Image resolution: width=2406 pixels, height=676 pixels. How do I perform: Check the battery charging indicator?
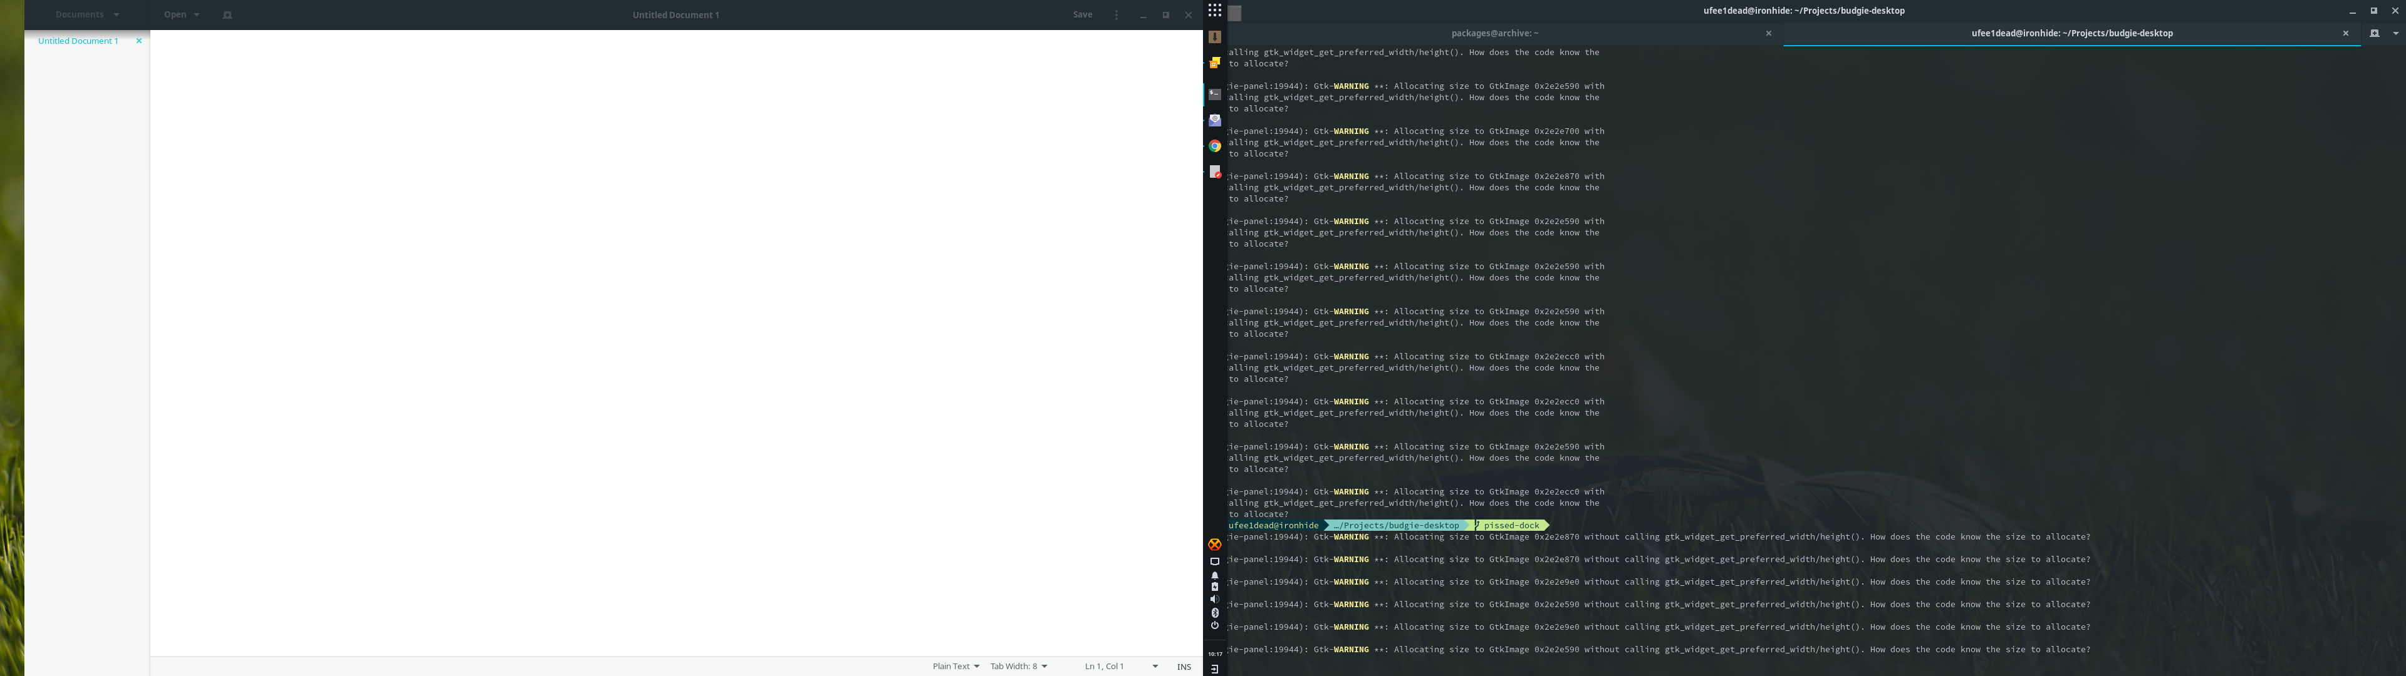[x=1215, y=586]
